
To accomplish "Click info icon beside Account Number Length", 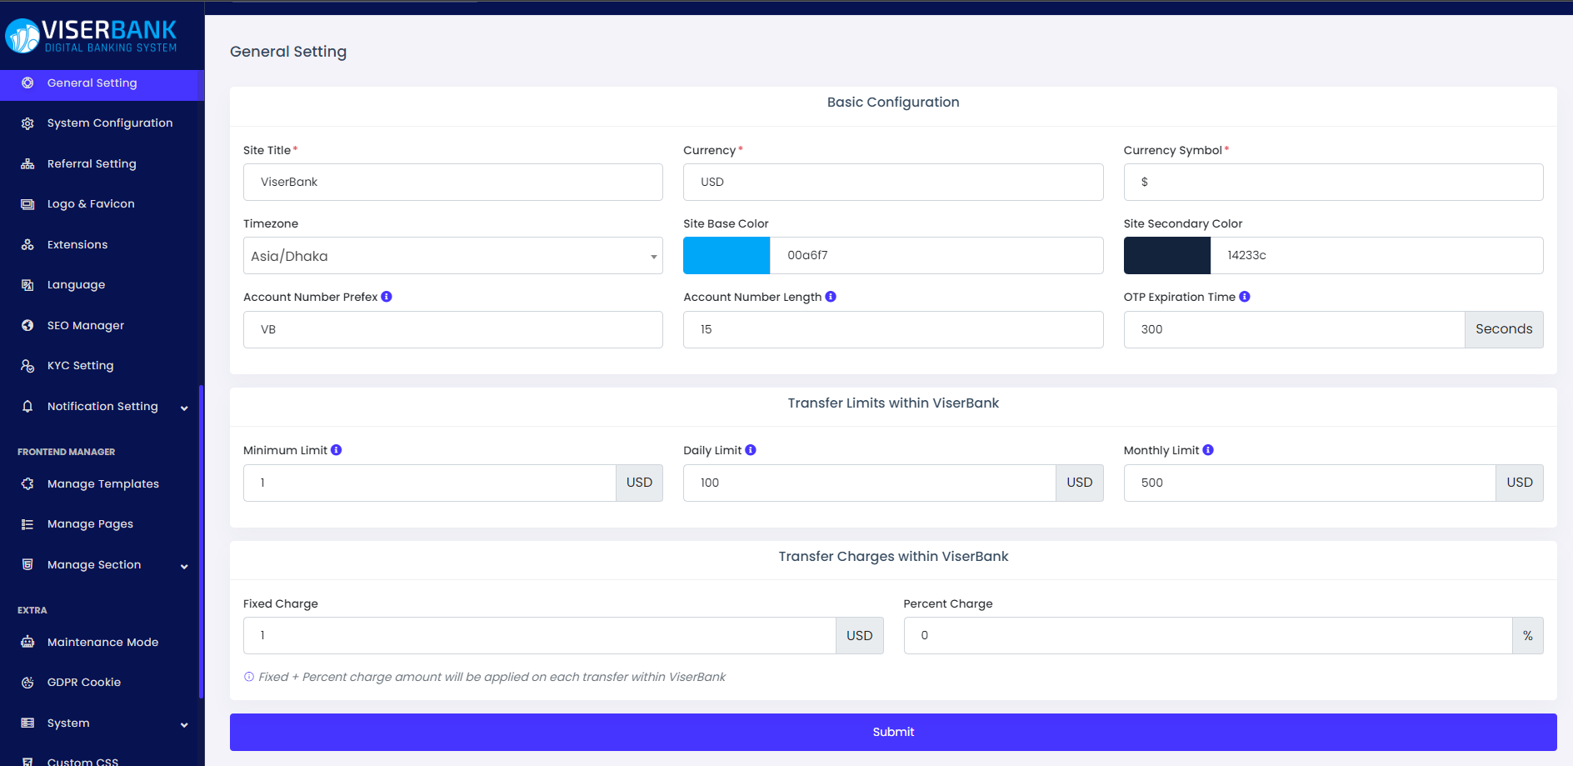I will (831, 297).
